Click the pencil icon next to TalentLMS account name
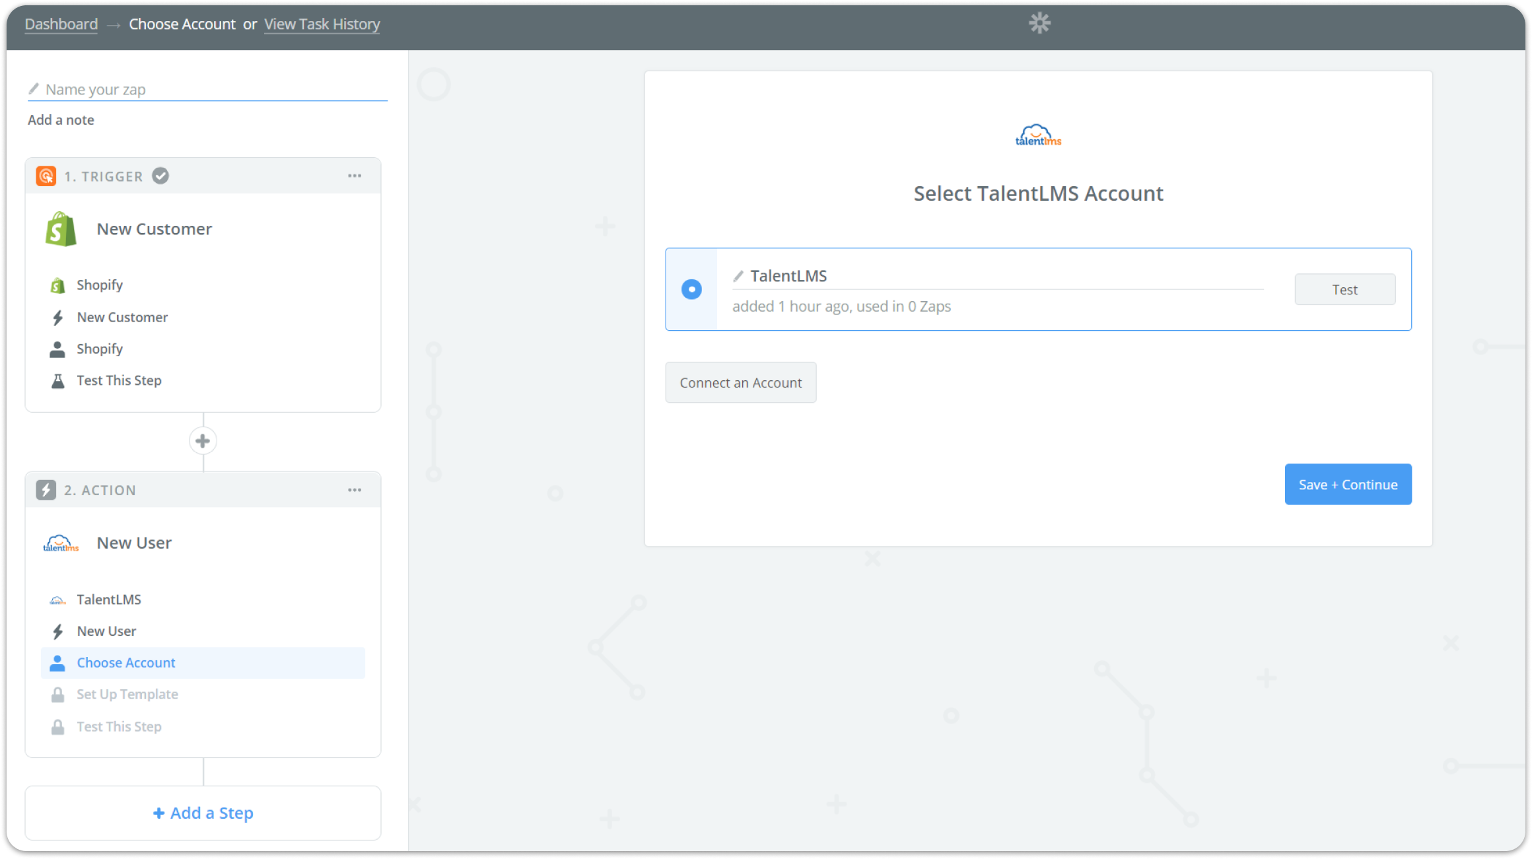Image resolution: width=1532 pixels, height=859 pixels. 738,276
